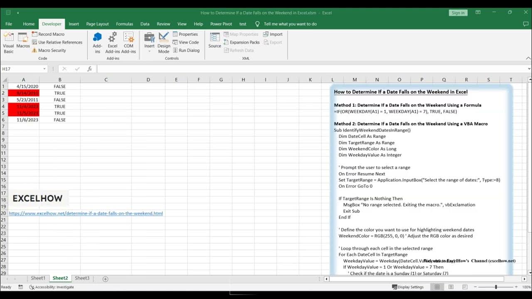Open the File menu
Image resolution: width=532 pixels, height=299 pixels.
9,24
